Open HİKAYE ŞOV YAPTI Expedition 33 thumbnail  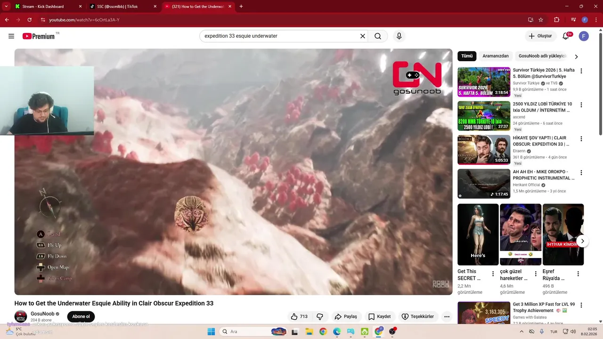[x=484, y=150]
